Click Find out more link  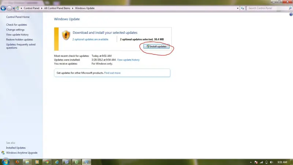coord(112,73)
